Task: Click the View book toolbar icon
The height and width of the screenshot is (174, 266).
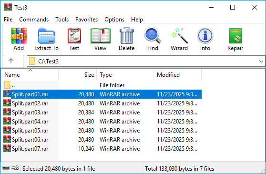Action: click(101, 36)
